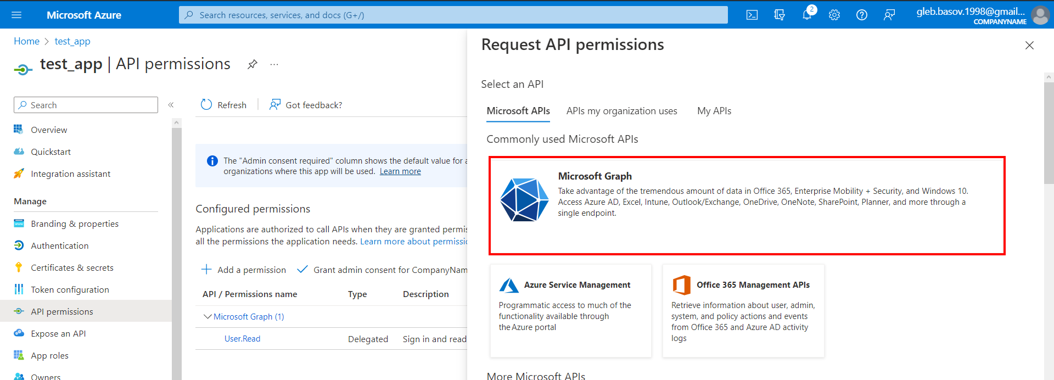Click the test_app breadcrumb link
This screenshot has width=1054, height=380.
(x=72, y=41)
